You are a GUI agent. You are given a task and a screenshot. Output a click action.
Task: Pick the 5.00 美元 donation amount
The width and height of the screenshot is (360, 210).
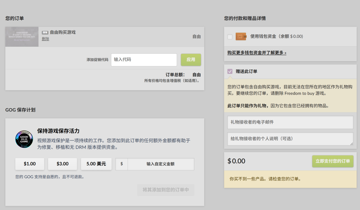tap(96, 164)
